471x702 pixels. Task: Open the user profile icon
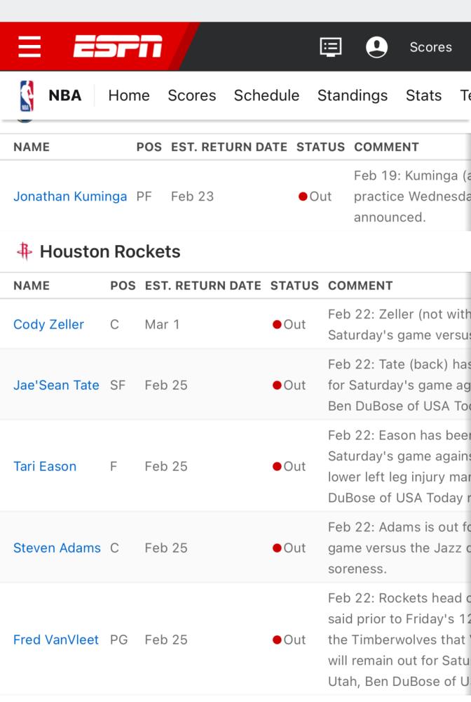[x=376, y=47]
